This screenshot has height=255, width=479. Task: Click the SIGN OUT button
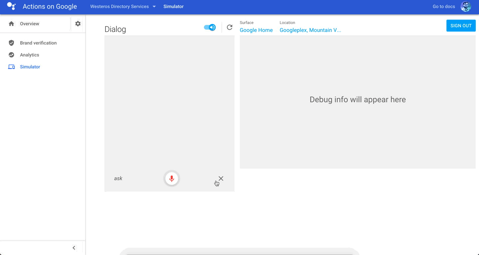461,26
